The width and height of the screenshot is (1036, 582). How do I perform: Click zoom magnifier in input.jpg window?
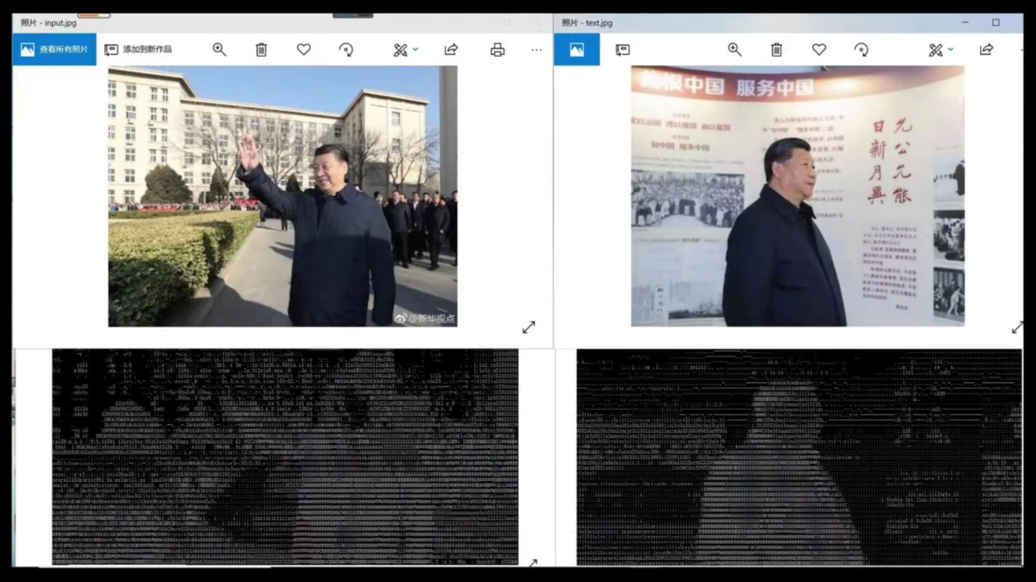[x=219, y=50]
